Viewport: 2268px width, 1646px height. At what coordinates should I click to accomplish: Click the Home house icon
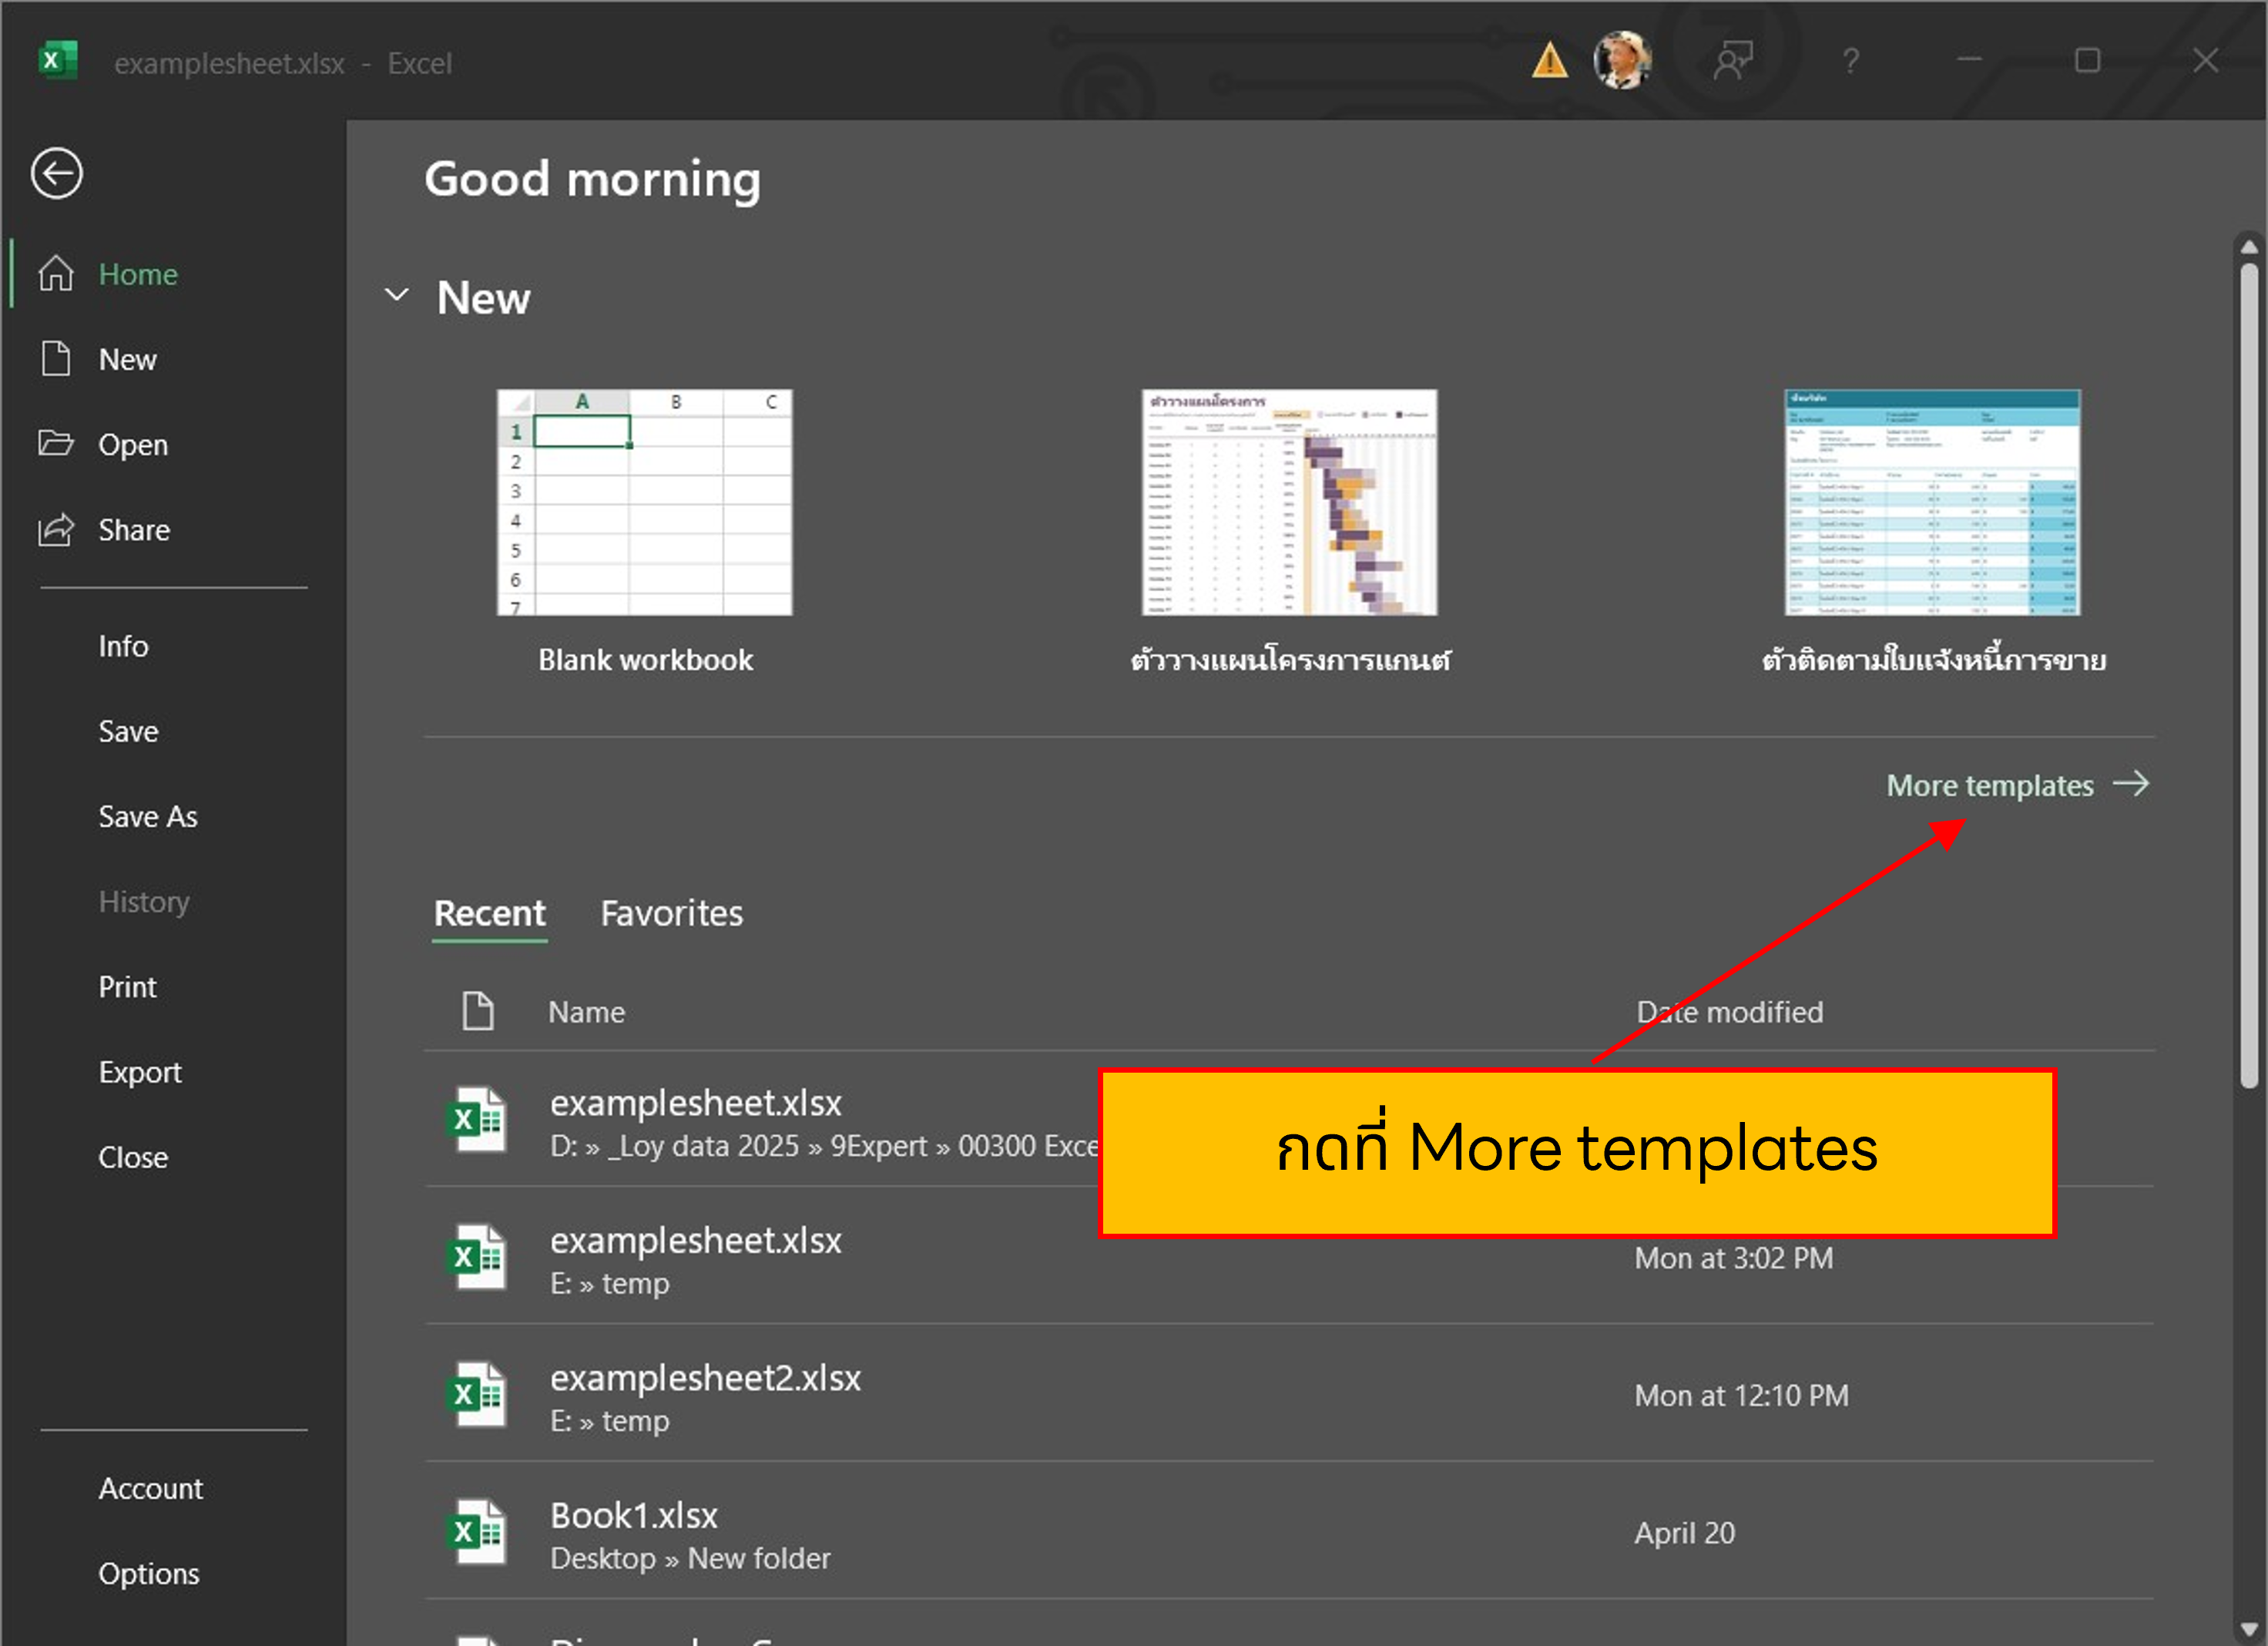pyautogui.click(x=56, y=273)
